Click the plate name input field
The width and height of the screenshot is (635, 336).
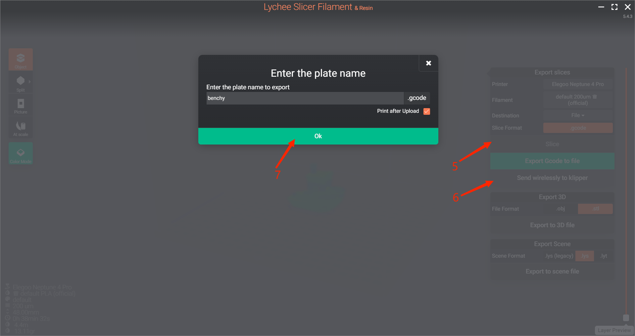[x=305, y=98]
